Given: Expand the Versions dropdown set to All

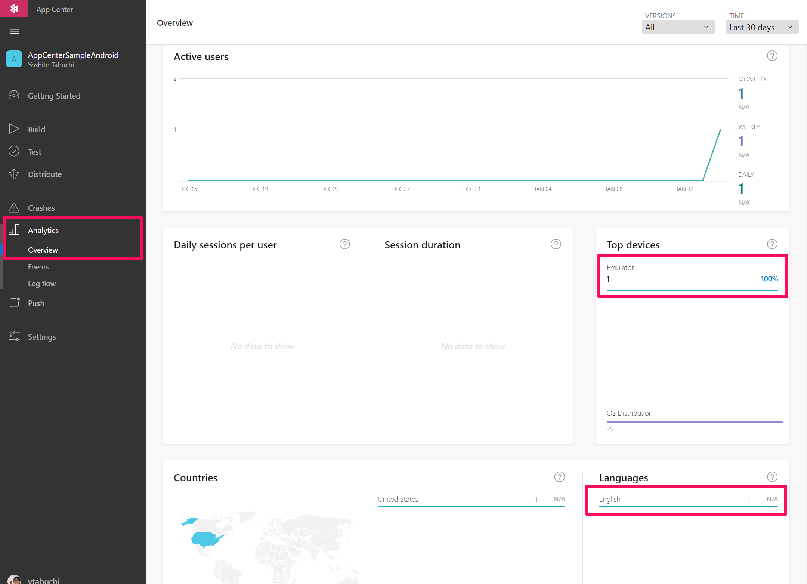Looking at the screenshot, I should pos(678,27).
